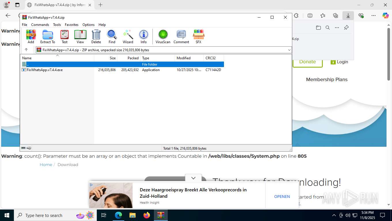Open a new browser tab
This screenshot has height=221, width=392.
click(100, 5)
